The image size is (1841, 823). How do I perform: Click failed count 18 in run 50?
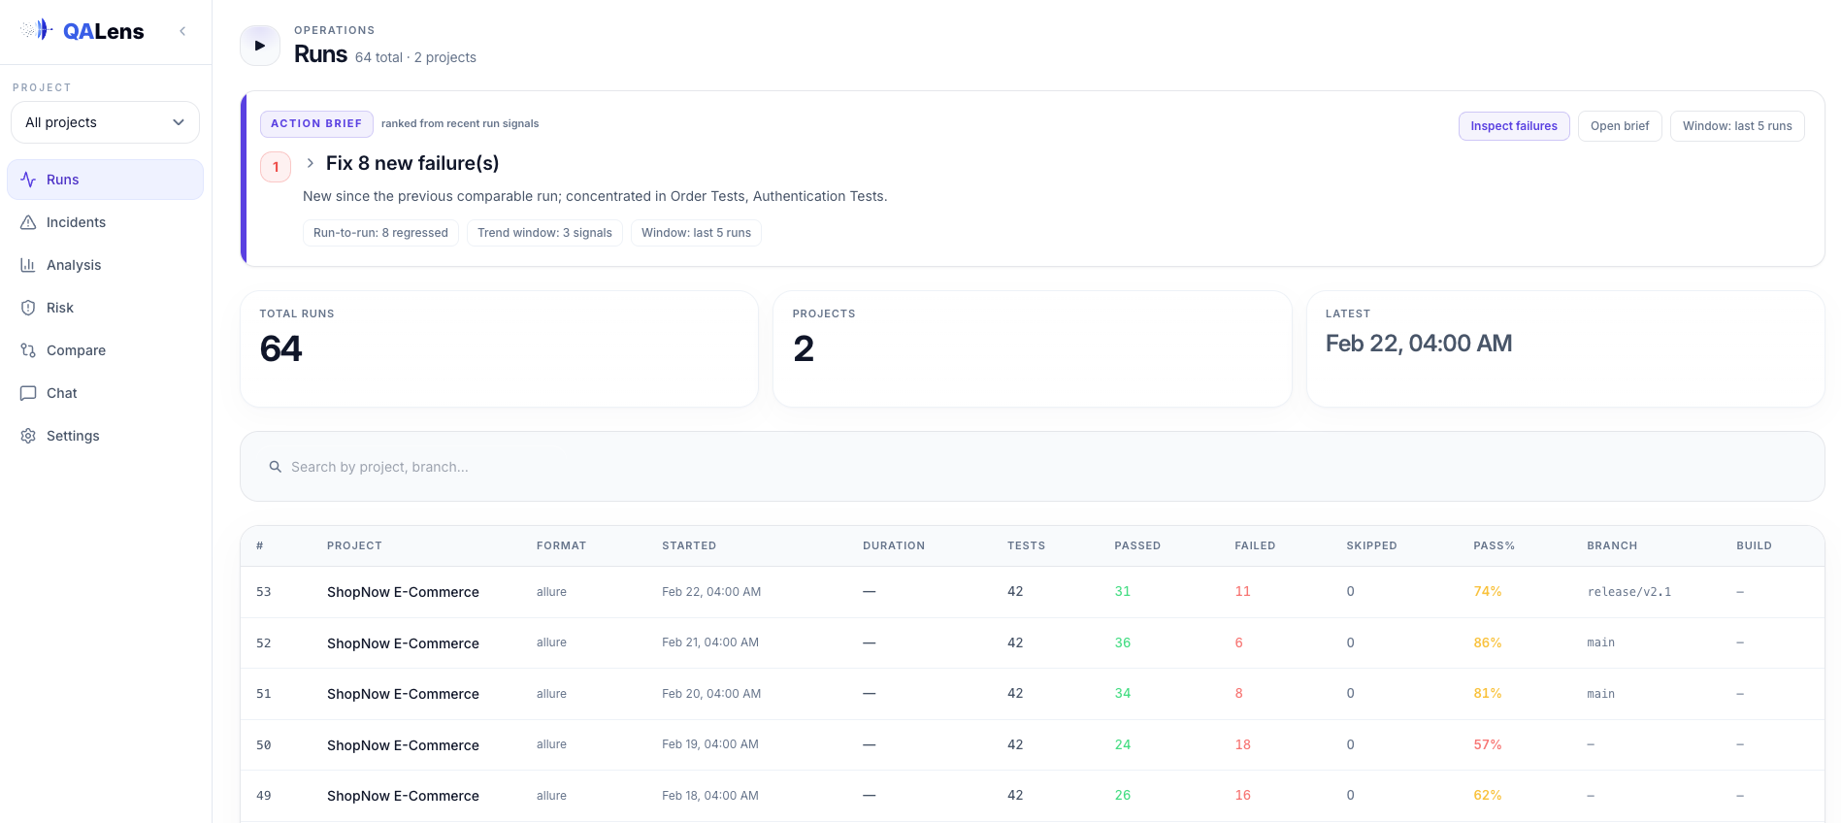pos(1242,745)
